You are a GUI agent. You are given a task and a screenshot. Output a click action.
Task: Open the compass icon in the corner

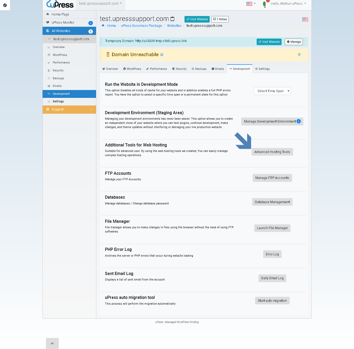click(x=5, y=5)
